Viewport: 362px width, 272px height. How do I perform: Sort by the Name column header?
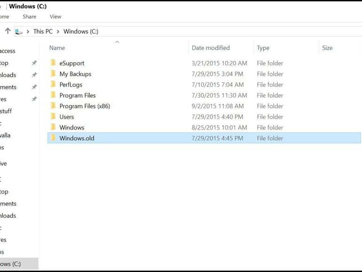(x=57, y=48)
